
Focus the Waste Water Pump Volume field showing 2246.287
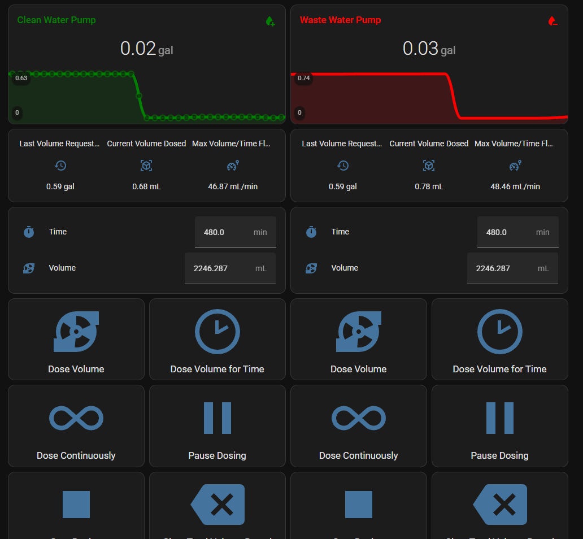[513, 268]
